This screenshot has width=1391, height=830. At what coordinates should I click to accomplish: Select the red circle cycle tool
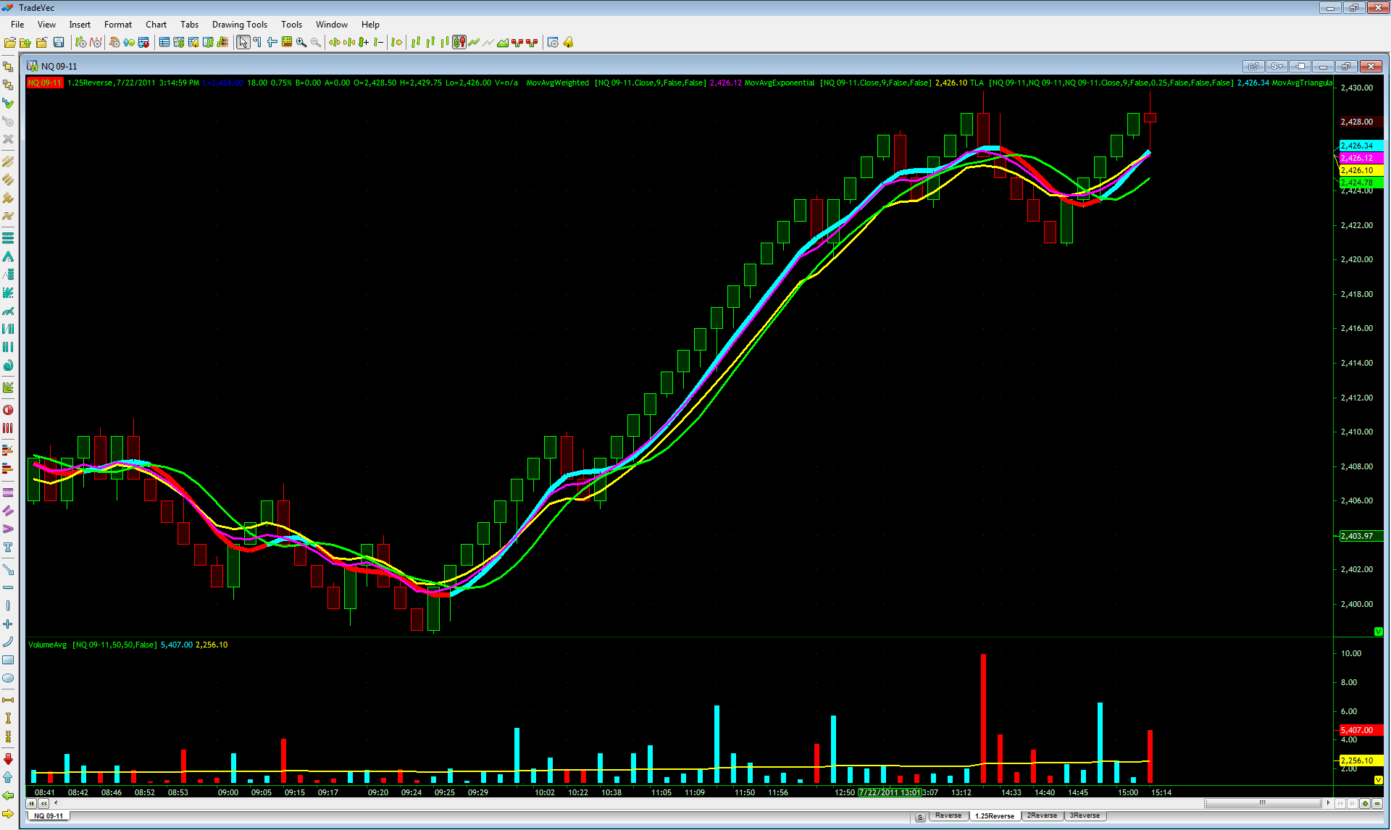pyautogui.click(x=8, y=410)
